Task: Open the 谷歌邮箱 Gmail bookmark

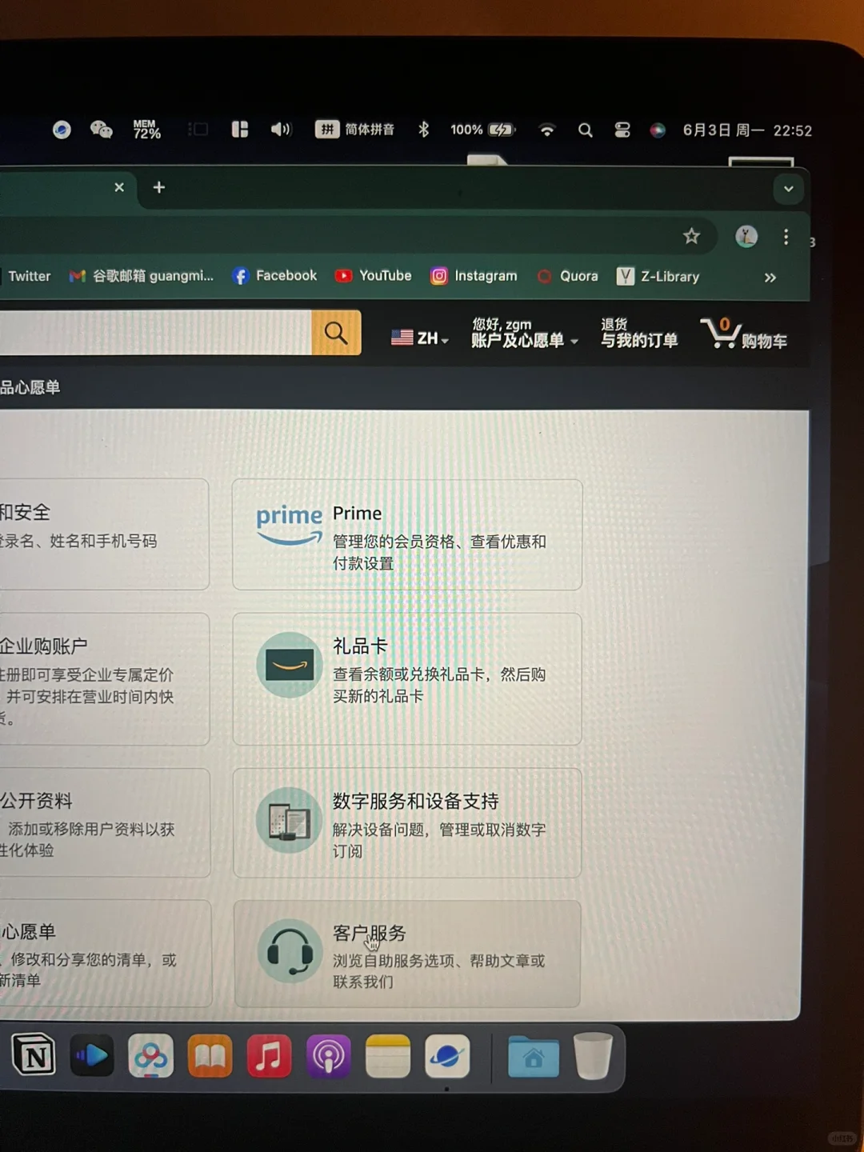Action: click(x=142, y=276)
